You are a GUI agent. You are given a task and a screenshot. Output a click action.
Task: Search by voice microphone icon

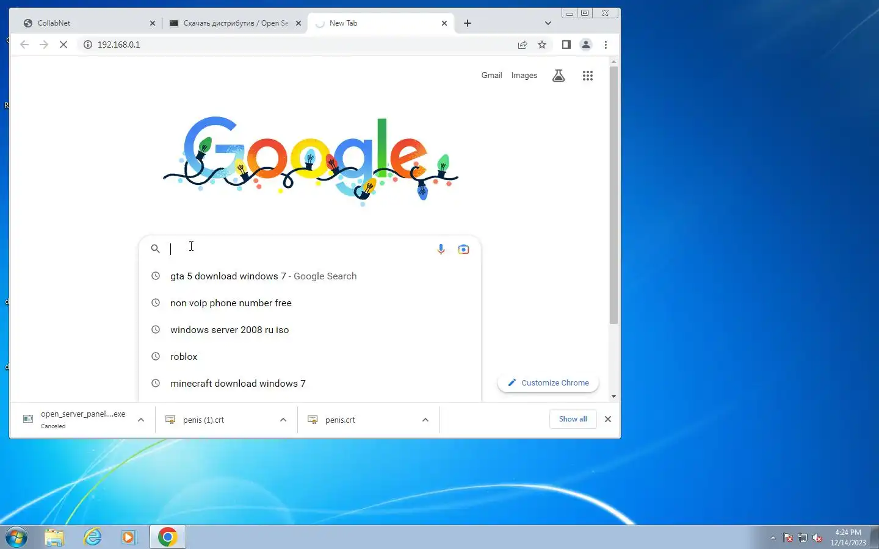coord(441,249)
